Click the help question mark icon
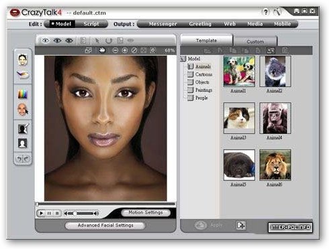Screen dimensions: 329x249 point(265,12)
